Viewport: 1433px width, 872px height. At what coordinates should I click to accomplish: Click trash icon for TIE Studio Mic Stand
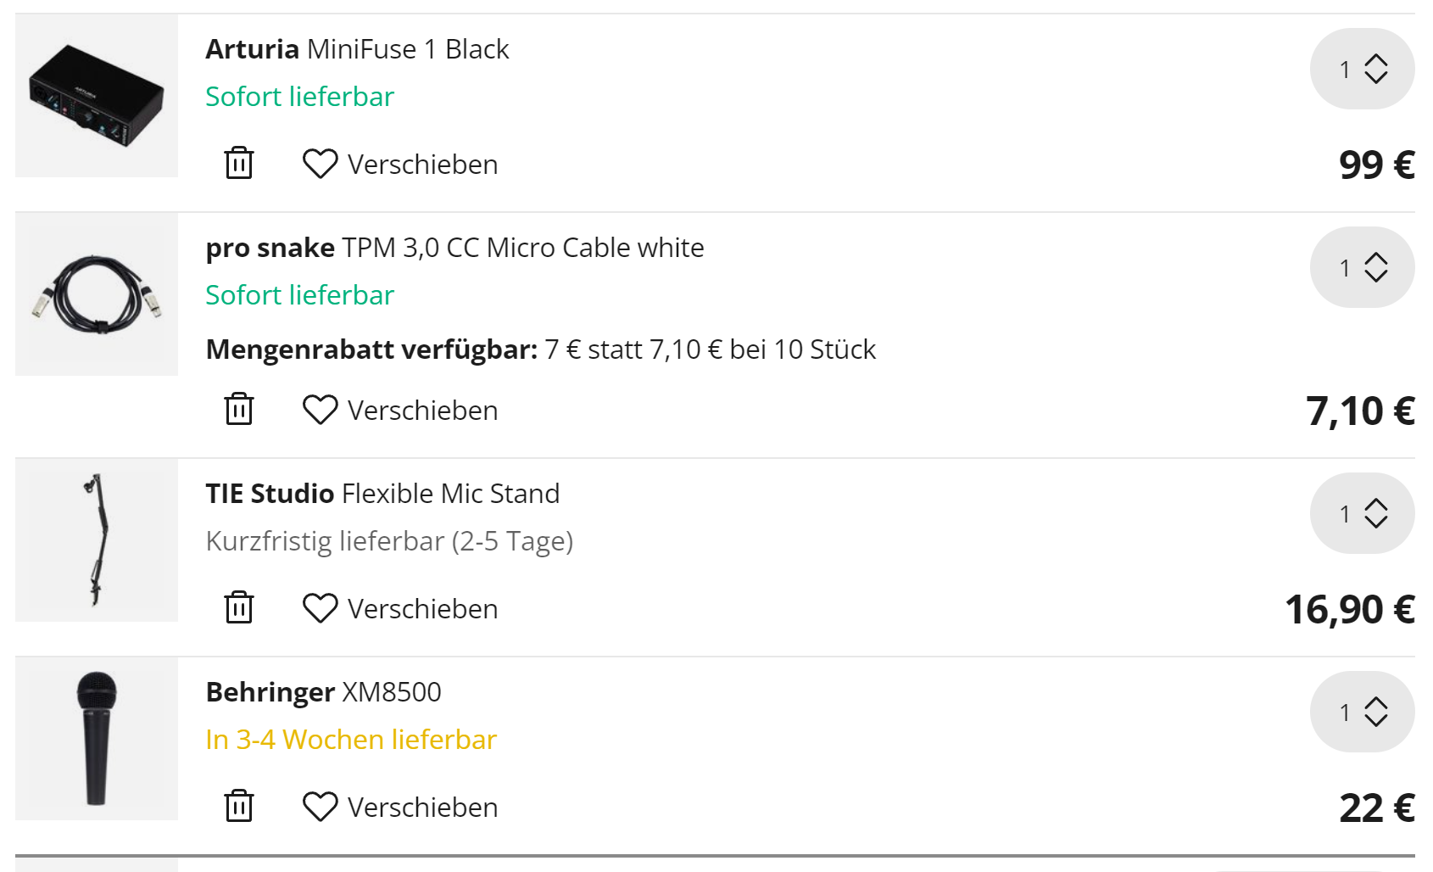coord(239,607)
